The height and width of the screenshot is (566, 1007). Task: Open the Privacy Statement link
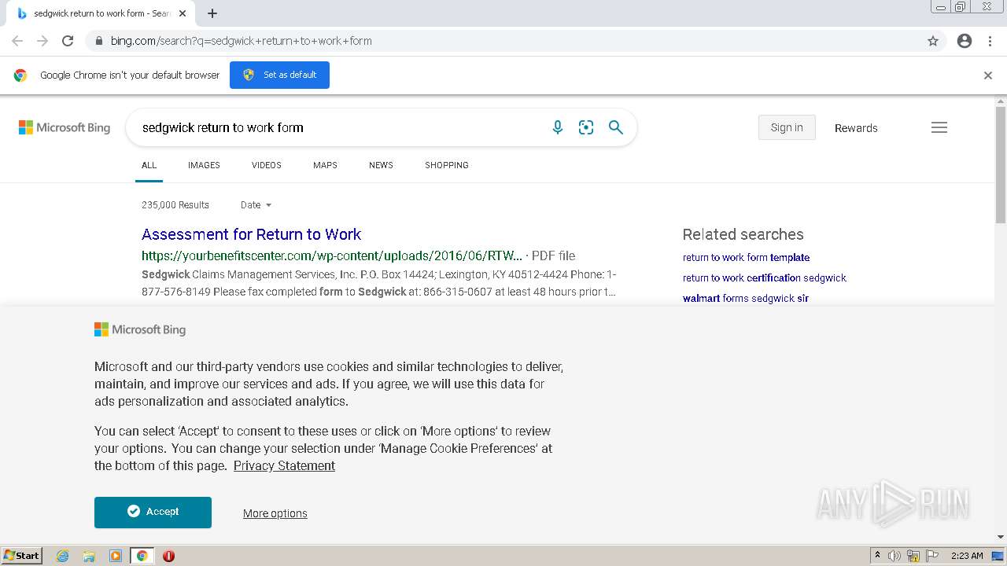tap(284, 465)
